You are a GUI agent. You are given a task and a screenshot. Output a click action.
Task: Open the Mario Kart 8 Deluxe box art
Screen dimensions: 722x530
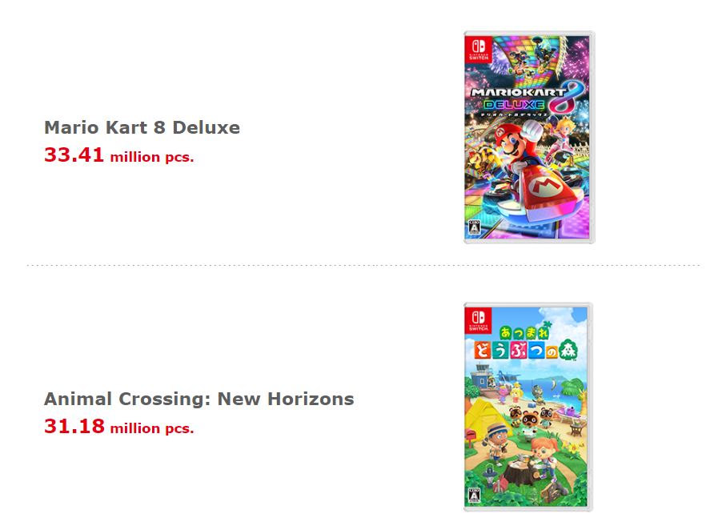529,137
